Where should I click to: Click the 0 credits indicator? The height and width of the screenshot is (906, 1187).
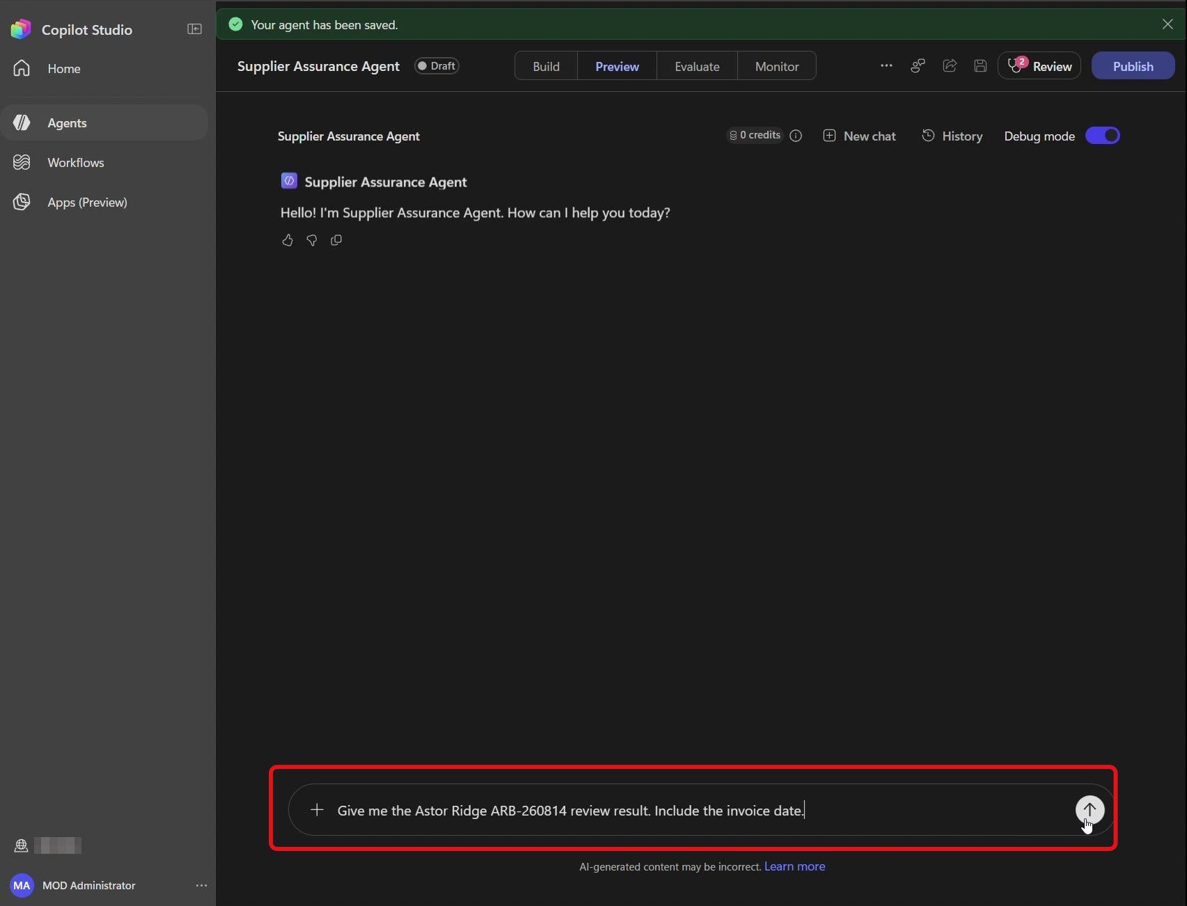tap(754, 135)
